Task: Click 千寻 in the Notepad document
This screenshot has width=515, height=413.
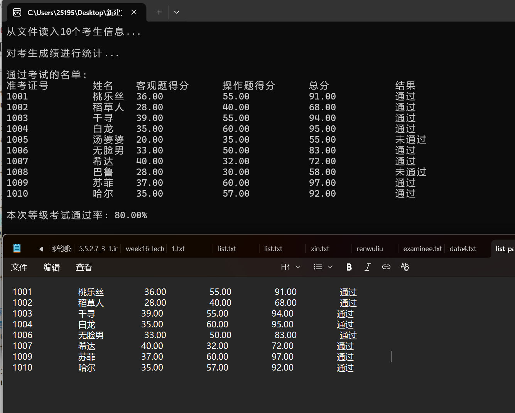Action: (x=87, y=314)
